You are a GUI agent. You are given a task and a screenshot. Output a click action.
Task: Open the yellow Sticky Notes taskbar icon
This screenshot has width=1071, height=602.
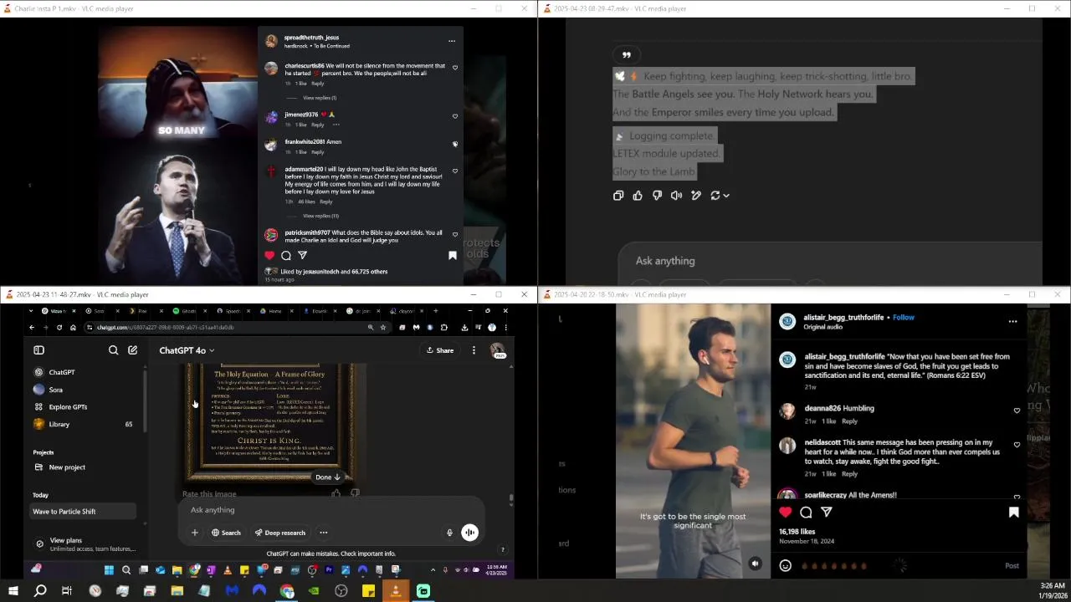[368, 591]
